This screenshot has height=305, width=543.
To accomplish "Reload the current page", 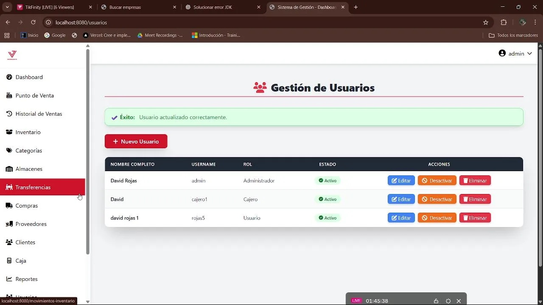I will tap(33, 22).
